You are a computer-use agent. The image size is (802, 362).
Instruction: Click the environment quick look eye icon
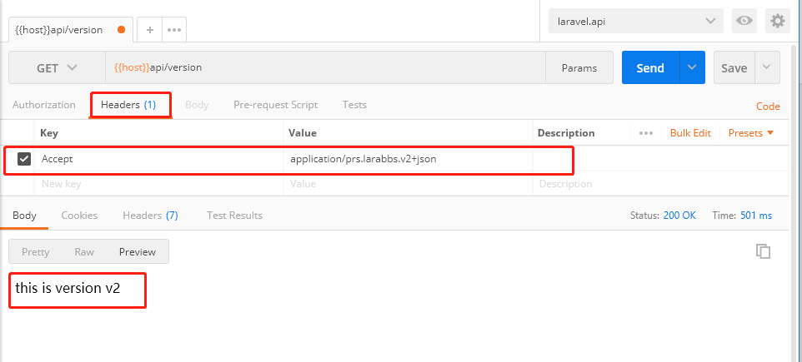click(744, 21)
